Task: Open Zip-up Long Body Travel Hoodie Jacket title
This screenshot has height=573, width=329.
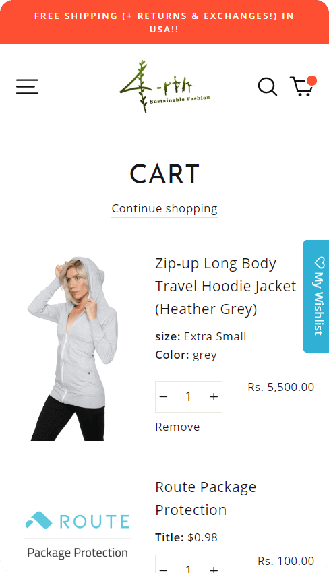Action: [x=226, y=286]
